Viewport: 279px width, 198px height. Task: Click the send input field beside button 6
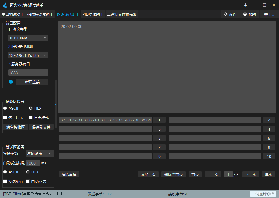[x=215, y=138]
